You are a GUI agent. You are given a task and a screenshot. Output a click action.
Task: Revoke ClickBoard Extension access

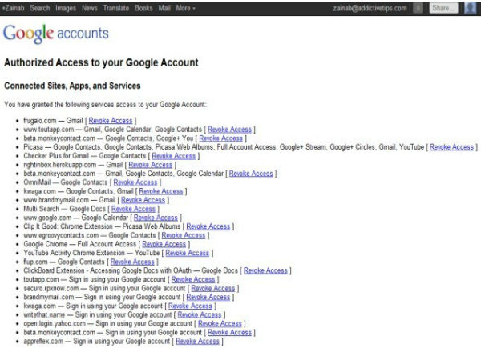click(x=265, y=270)
